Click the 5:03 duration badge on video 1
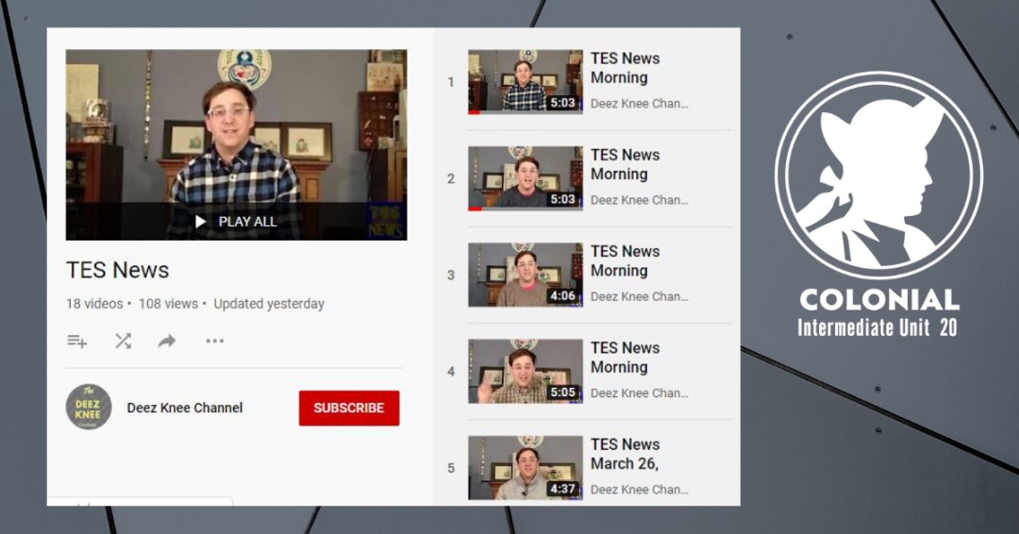Viewport: 1019px width, 534px height. [562, 103]
